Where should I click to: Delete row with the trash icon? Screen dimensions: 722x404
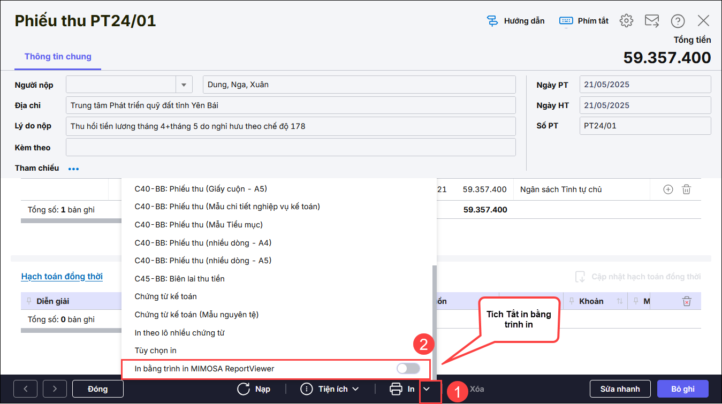point(686,189)
